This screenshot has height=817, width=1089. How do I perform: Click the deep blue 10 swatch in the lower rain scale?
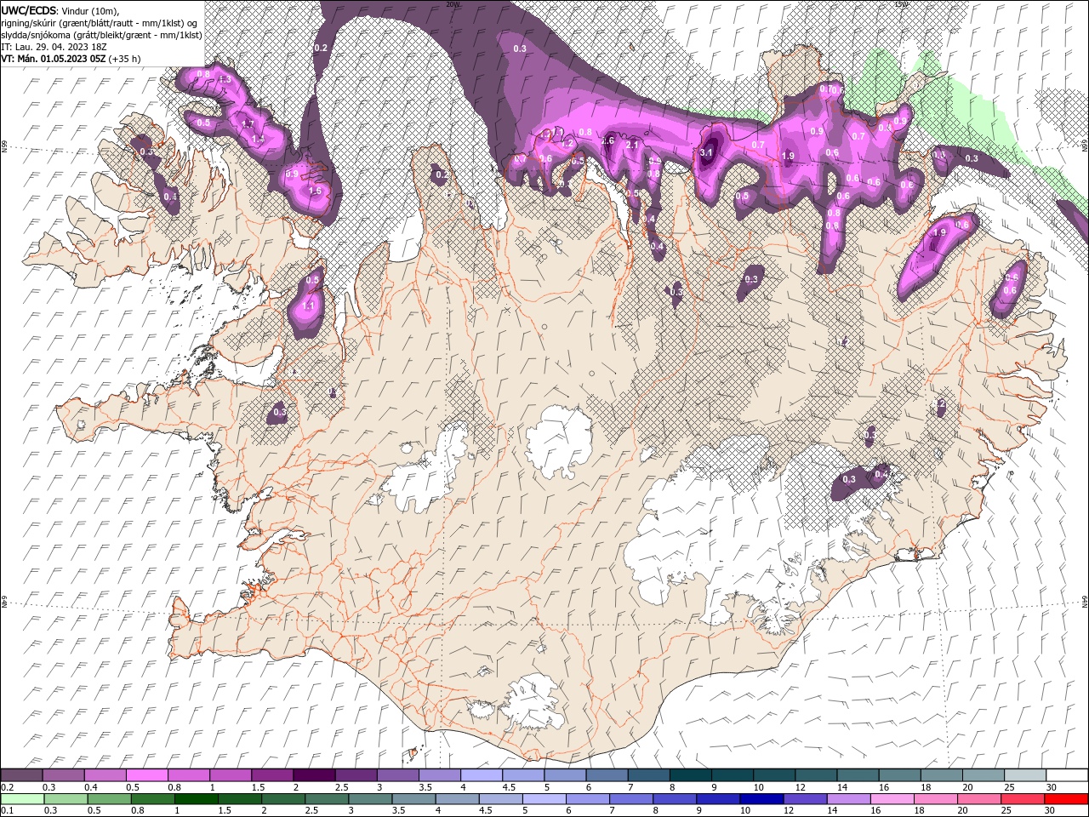point(761,799)
